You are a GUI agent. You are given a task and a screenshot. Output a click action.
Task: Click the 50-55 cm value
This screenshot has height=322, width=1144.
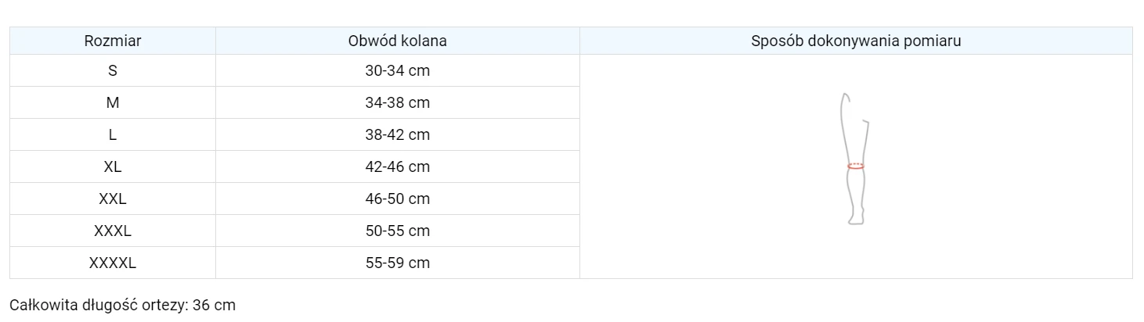click(398, 231)
